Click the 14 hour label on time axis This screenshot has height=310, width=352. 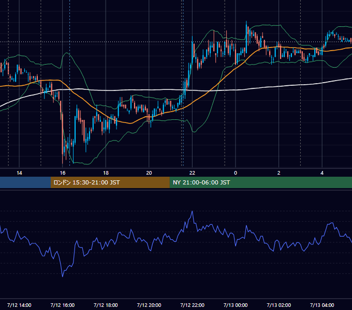click(x=19, y=173)
